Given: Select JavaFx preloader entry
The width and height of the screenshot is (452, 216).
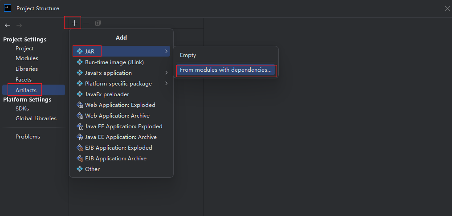Looking at the screenshot, I should [x=122, y=94].
